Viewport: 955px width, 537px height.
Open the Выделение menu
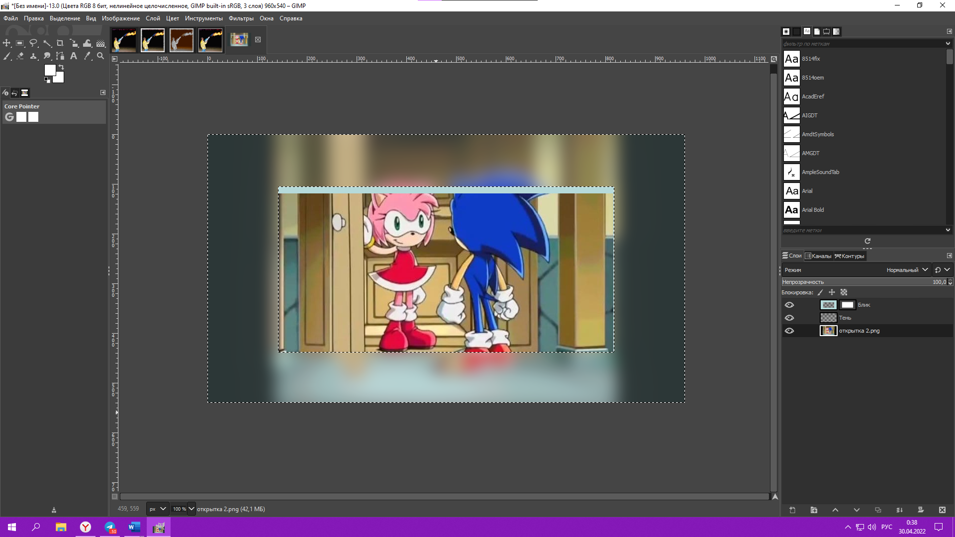tap(65, 18)
